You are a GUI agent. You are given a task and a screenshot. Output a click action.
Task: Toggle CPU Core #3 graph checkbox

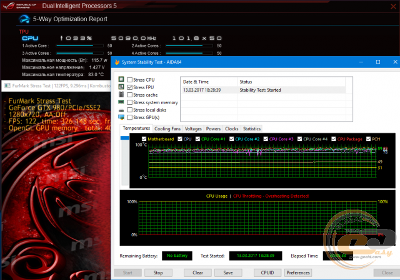[266, 138]
